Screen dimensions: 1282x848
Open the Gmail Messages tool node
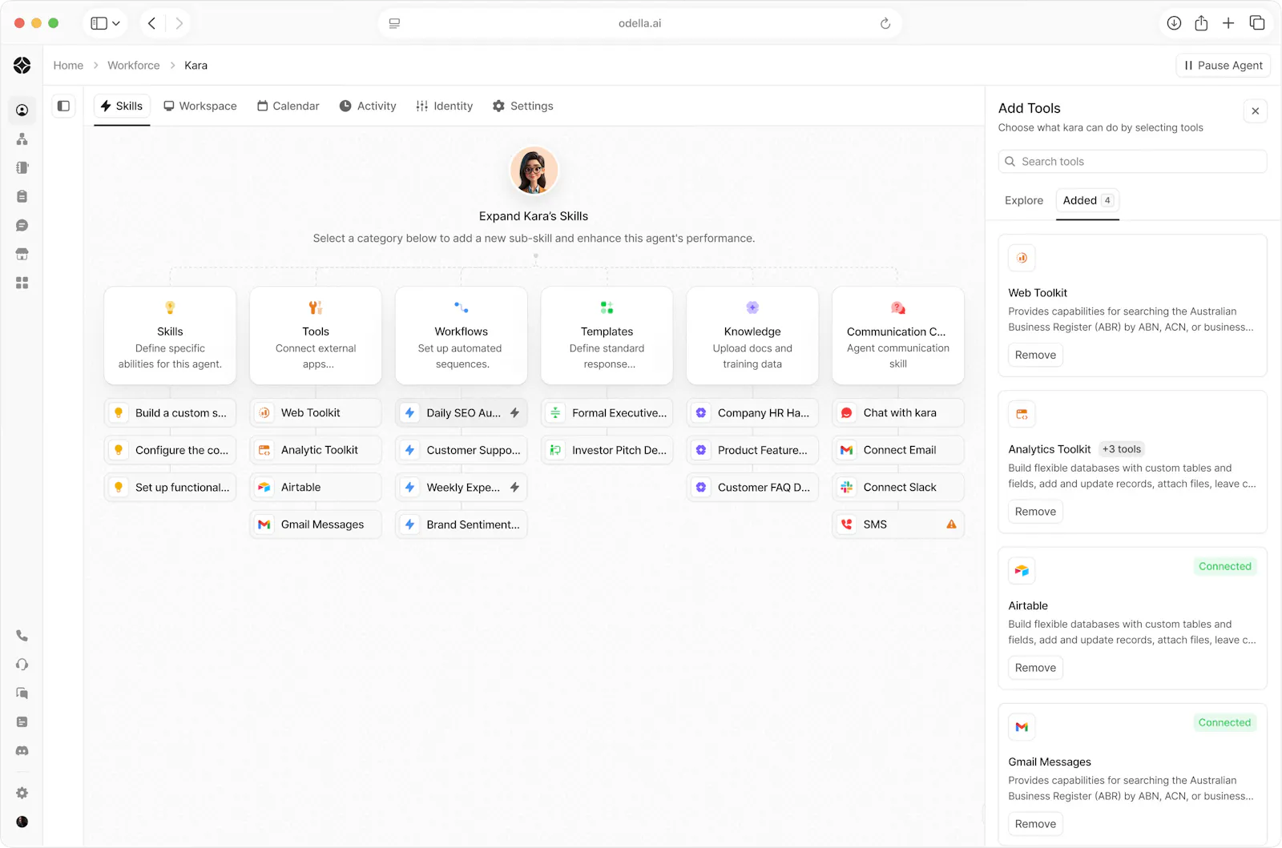(x=316, y=524)
